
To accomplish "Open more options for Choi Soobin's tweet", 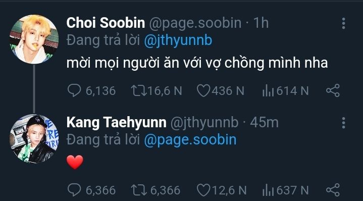I will coord(343,23).
